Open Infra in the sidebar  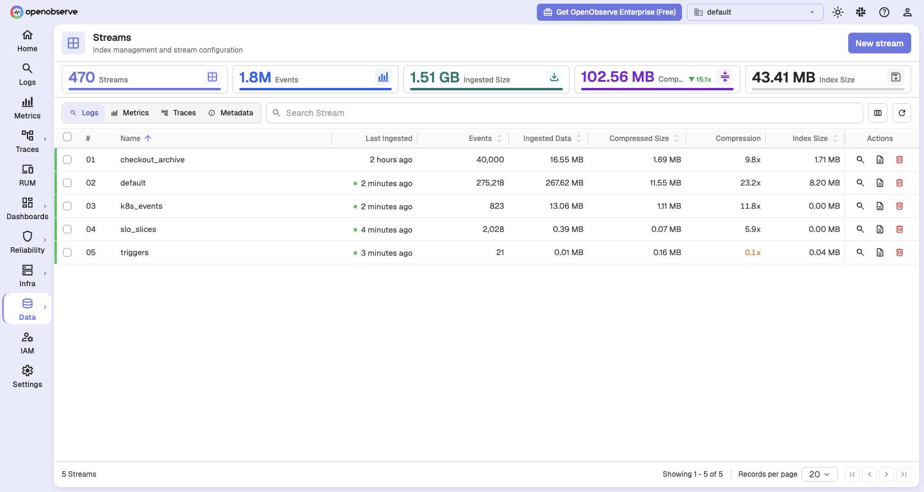(27, 276)
